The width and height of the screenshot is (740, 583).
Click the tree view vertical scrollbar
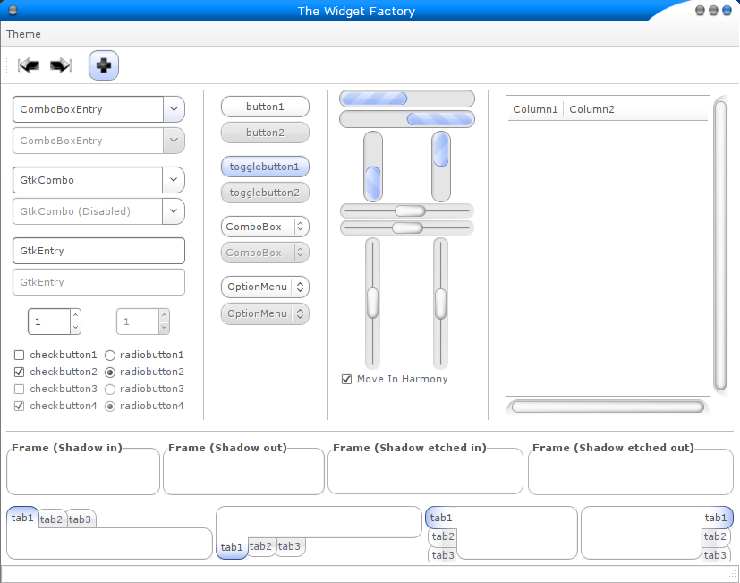(720, 245)
